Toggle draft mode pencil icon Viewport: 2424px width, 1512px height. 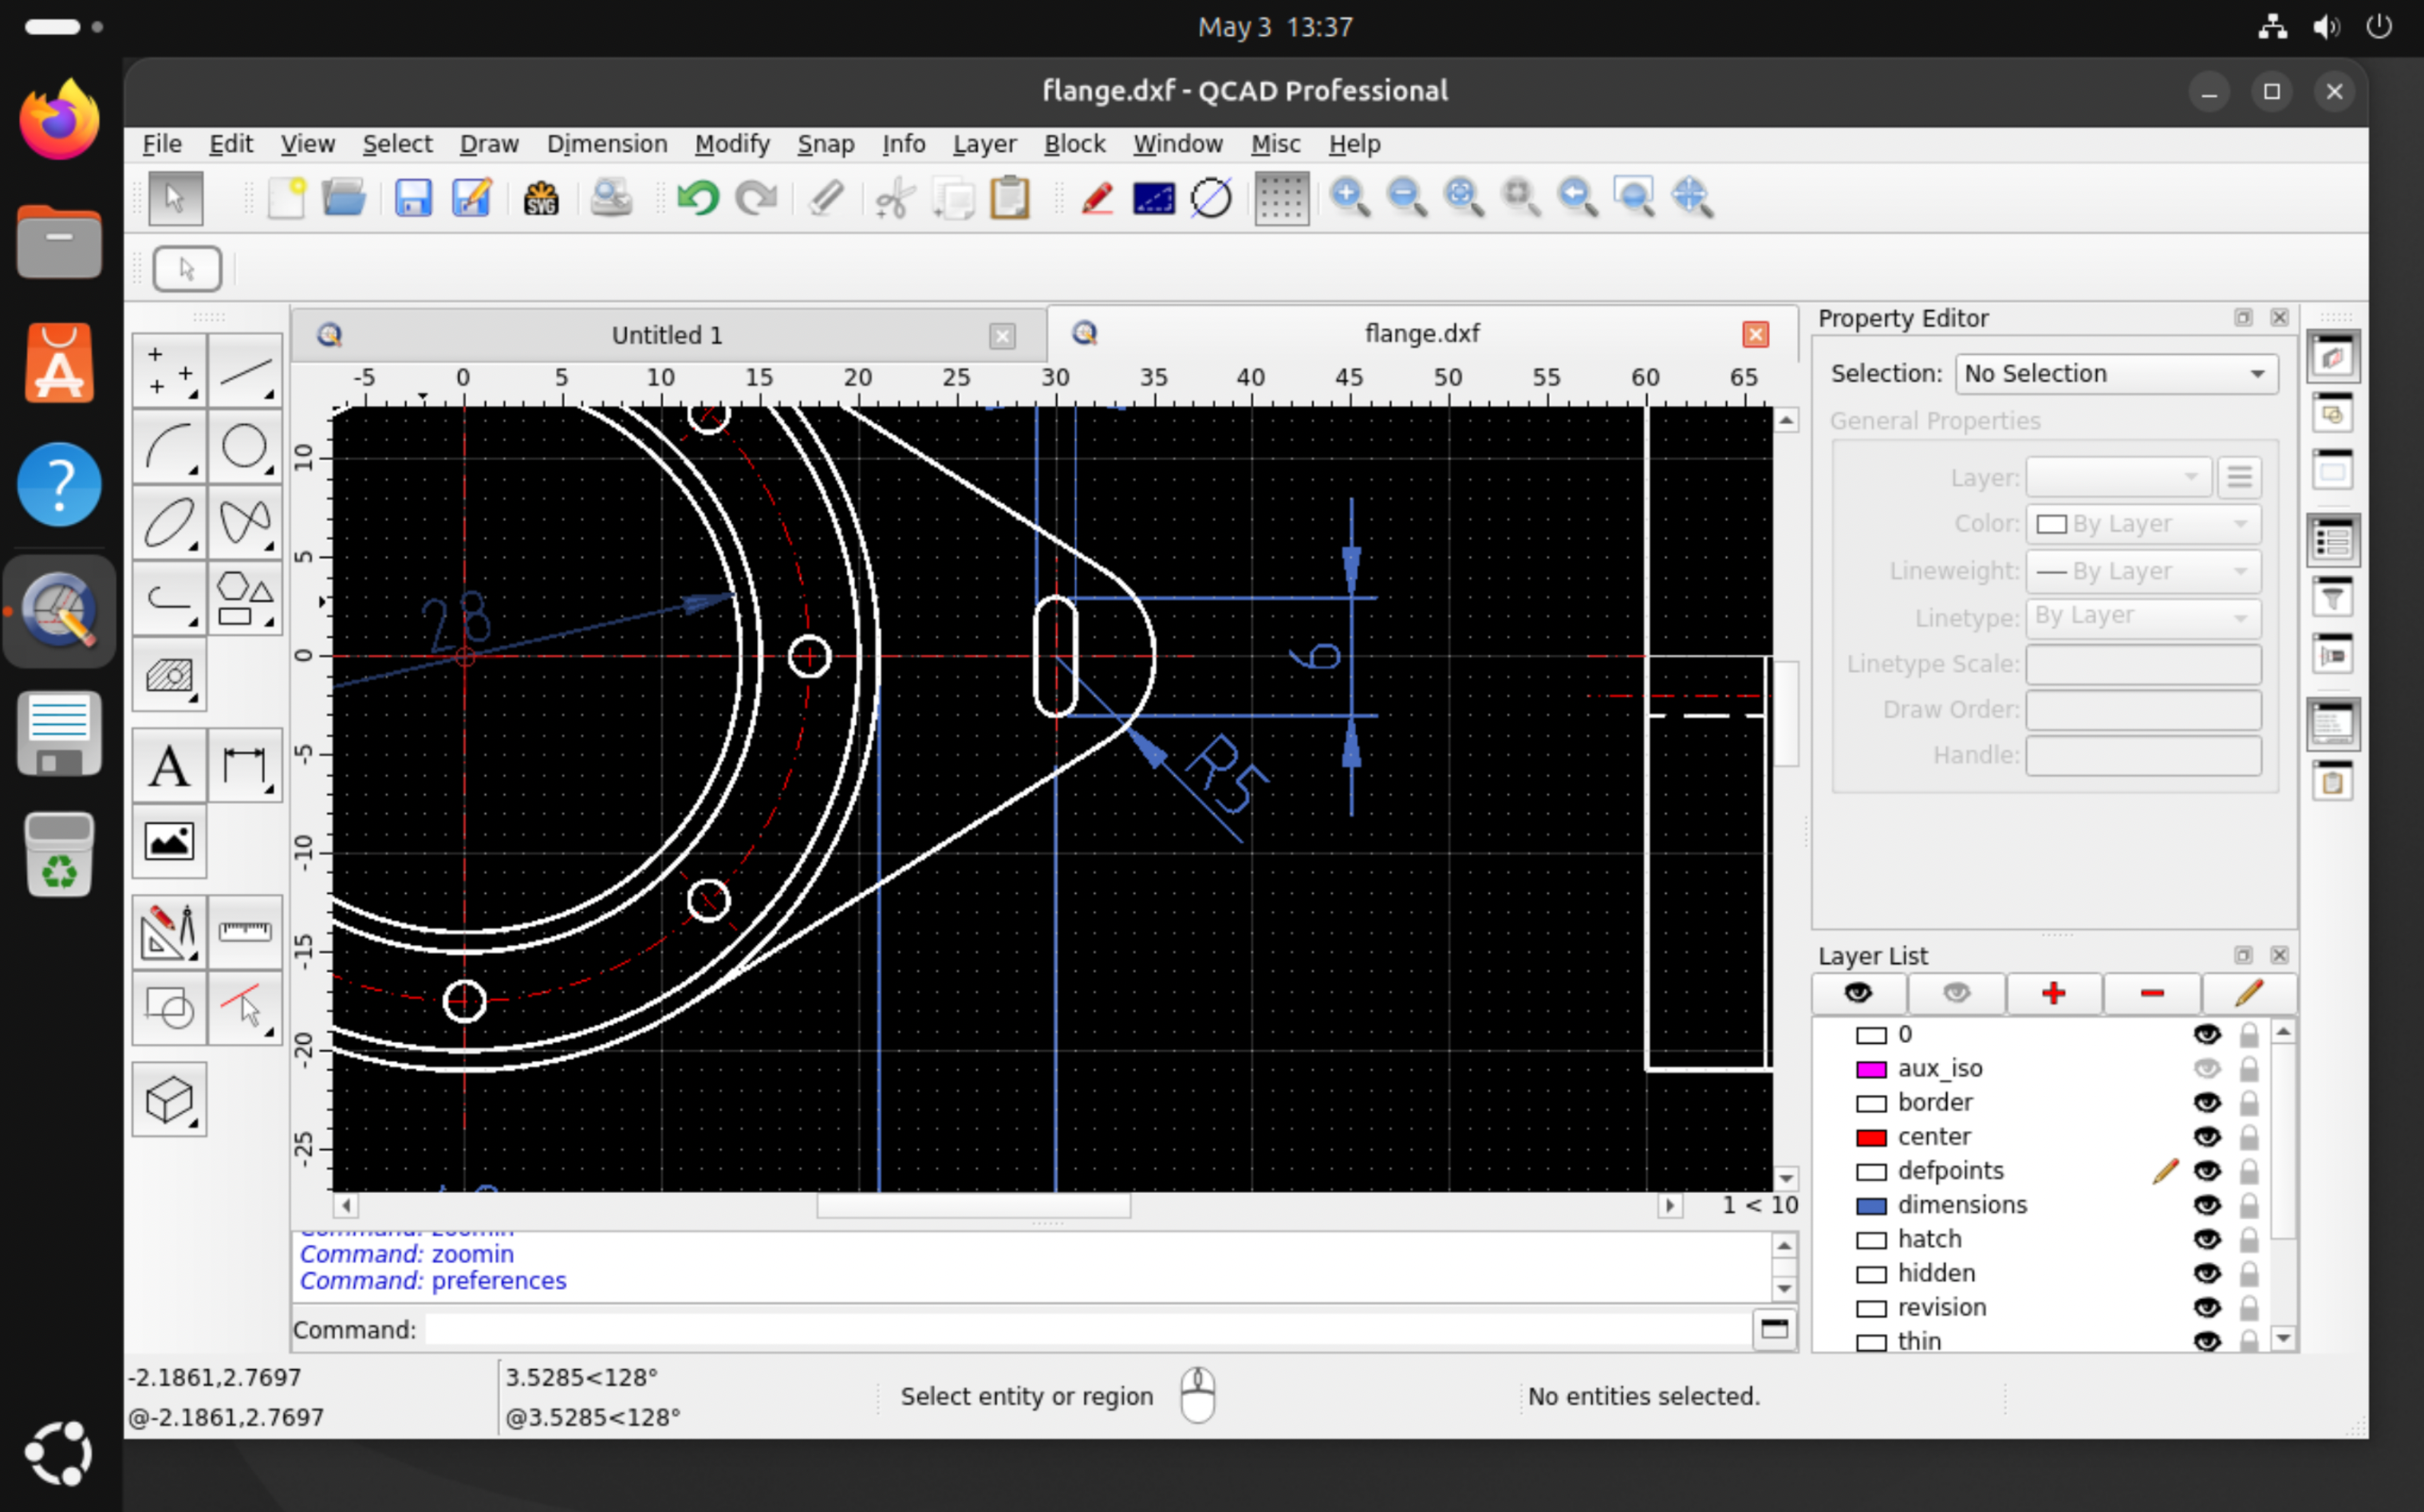coord(1097,198)
